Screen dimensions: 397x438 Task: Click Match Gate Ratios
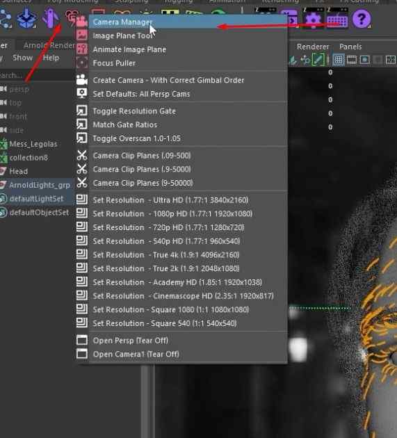pos(181,124)
